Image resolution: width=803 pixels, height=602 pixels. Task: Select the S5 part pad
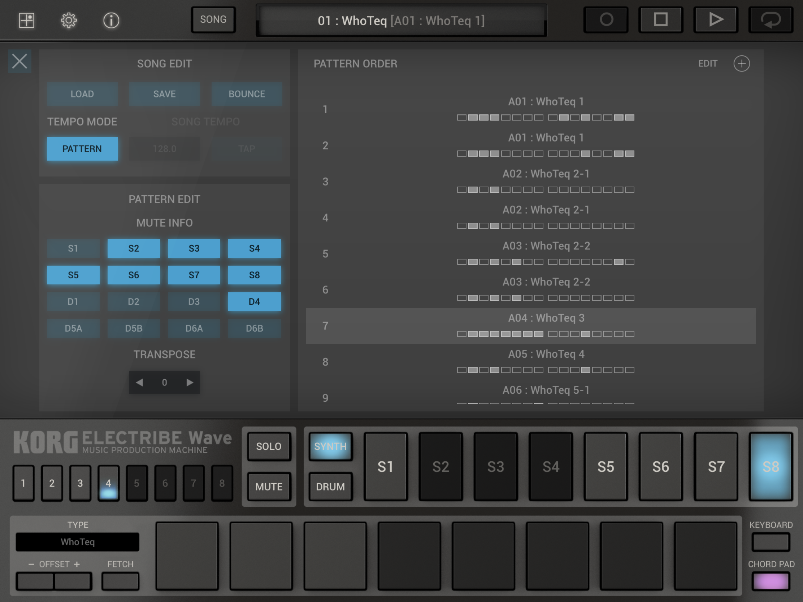(x=606, y=467)
